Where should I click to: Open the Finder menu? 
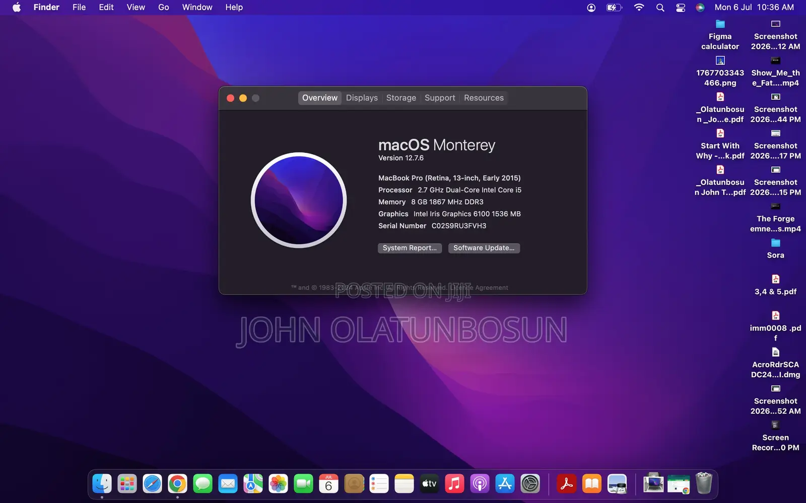coord(46,7)
